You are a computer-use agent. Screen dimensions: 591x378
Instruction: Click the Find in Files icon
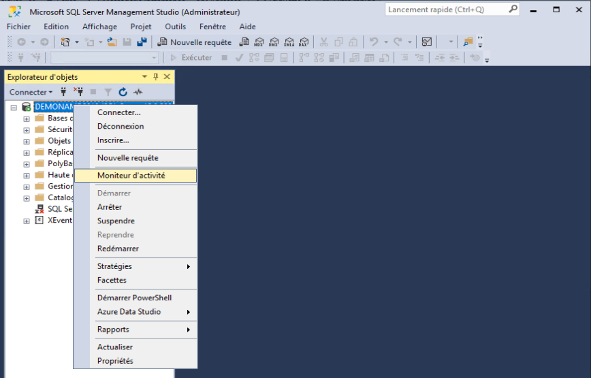click(x=468, y=42)
